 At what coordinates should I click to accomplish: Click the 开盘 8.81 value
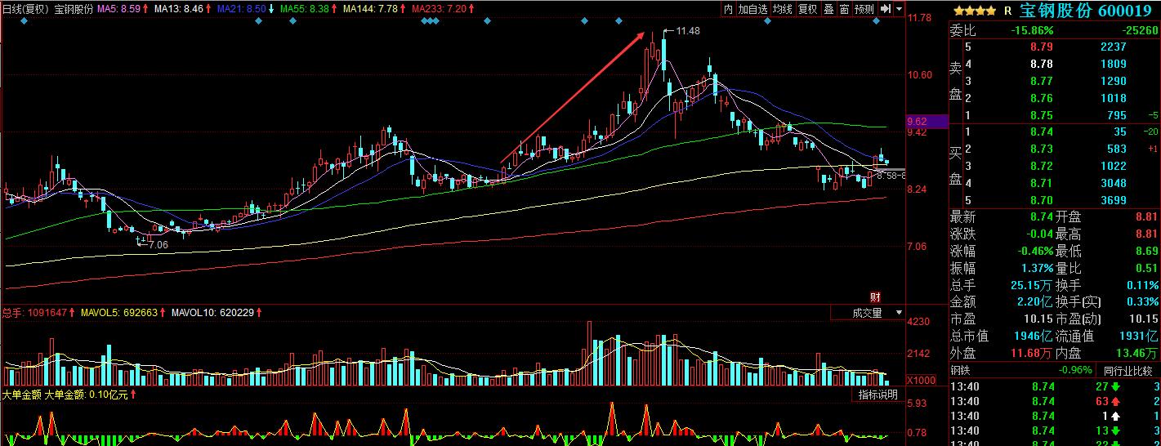pyautogui.click(x=1146, y=217)
